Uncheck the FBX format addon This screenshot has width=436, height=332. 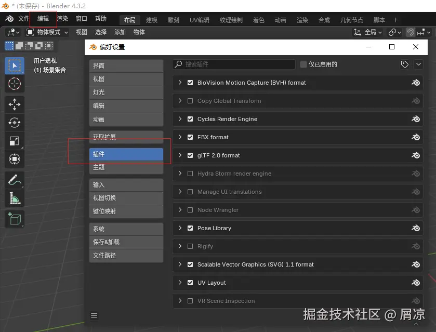[190, 137]
